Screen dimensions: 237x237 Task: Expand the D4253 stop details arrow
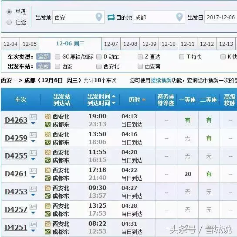pos(33,195)
